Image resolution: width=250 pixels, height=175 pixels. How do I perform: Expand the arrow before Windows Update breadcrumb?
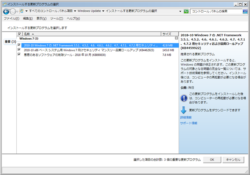click(75, 11)
